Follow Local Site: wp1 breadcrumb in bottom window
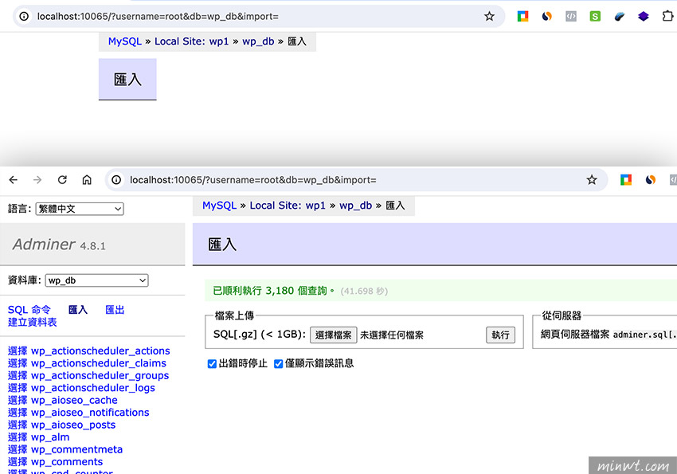This screenshot has width=677, height=474. pyautogui.click(x=288, y=206)
